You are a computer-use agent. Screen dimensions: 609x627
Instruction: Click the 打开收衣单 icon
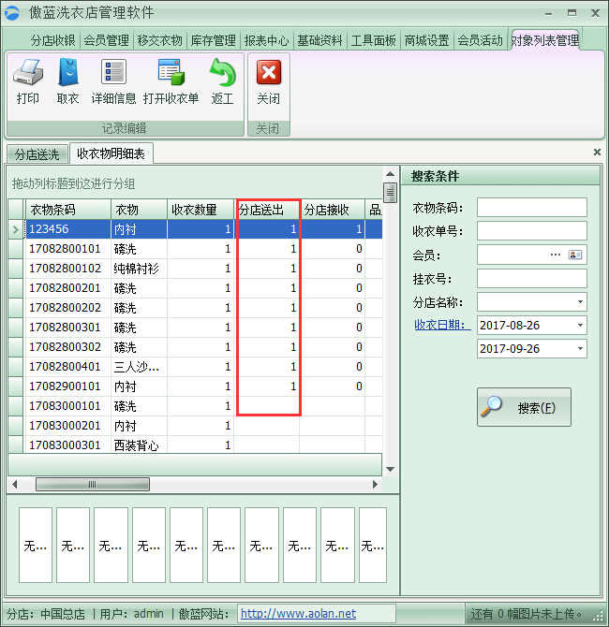tap(171, 72)
